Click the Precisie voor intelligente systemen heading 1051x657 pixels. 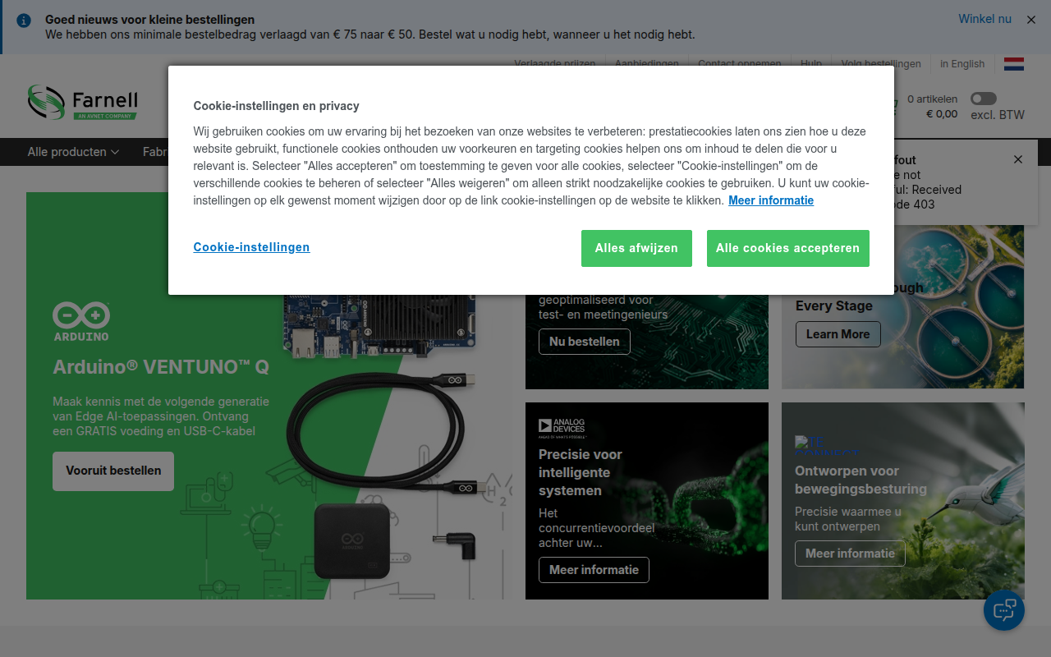581,472
